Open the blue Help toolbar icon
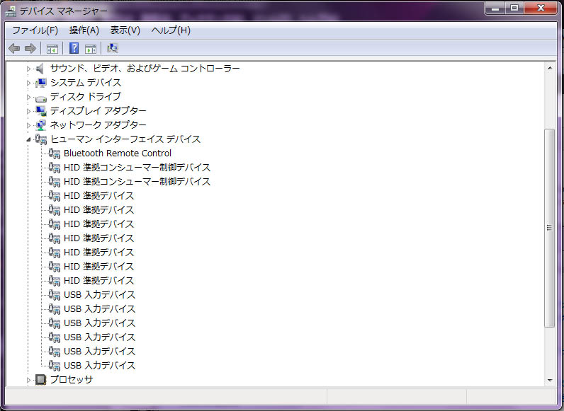 [74, 48]
